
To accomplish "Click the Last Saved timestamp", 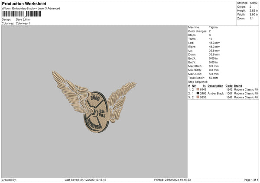I will 85,180.
